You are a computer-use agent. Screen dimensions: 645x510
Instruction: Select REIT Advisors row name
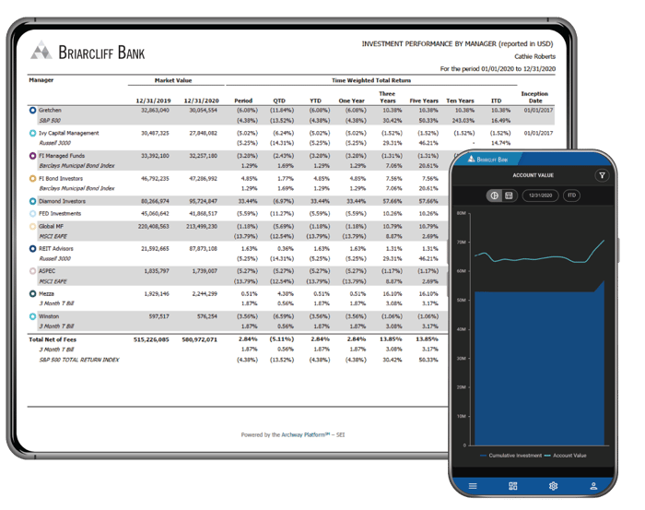point(56,249)
